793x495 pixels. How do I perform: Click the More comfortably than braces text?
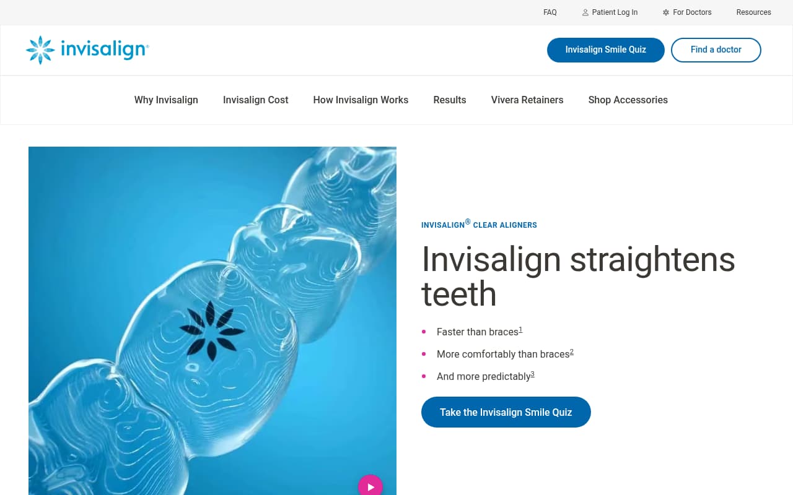pyautogui.click(x=503, y=355)
